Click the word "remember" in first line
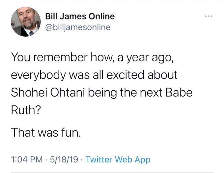224x173 pixels. [x=60, y=57]
